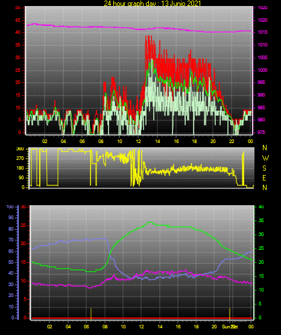Click the 12 hour label under bottom graph
The height and width of the screenshot is (335, 281).
[141, 327]
